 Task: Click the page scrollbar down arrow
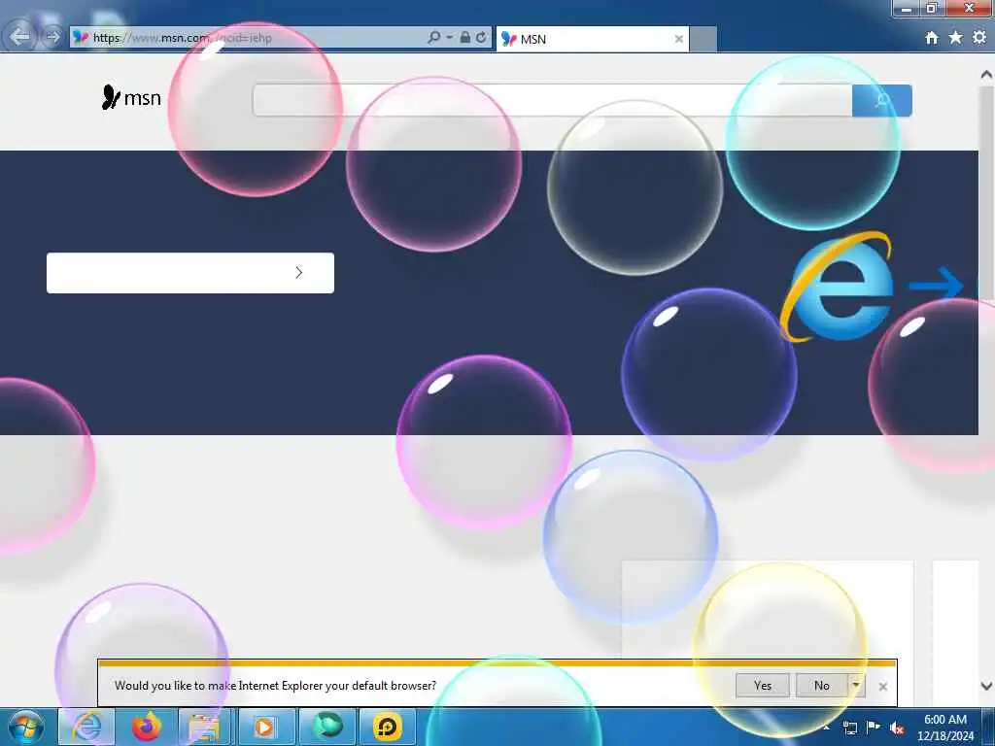pyautogui.click(x=986, y=686)
